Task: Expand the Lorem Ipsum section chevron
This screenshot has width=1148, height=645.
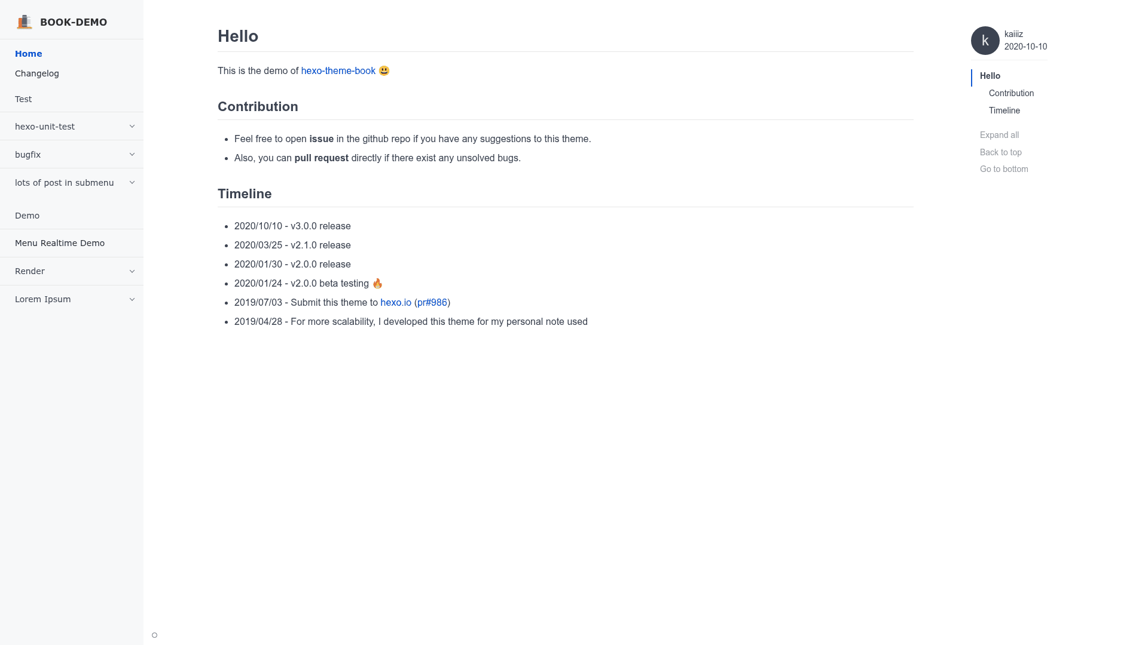Action: point(132,299)
